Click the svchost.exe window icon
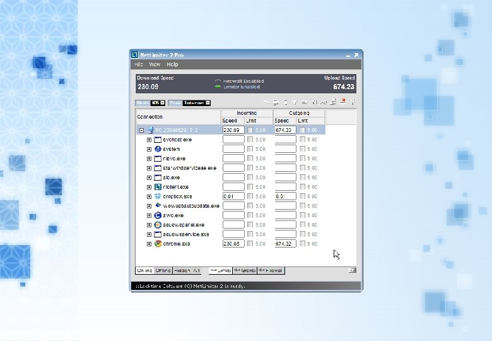This screenshot has width=492, height=341. [x=158, y=140]
